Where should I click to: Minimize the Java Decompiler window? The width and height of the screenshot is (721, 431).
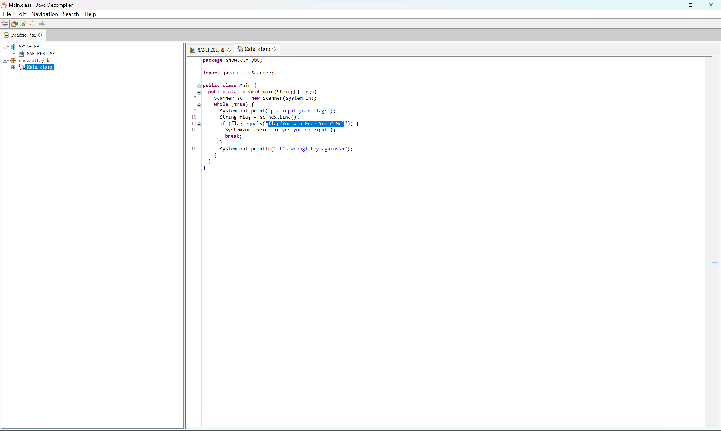671,5
